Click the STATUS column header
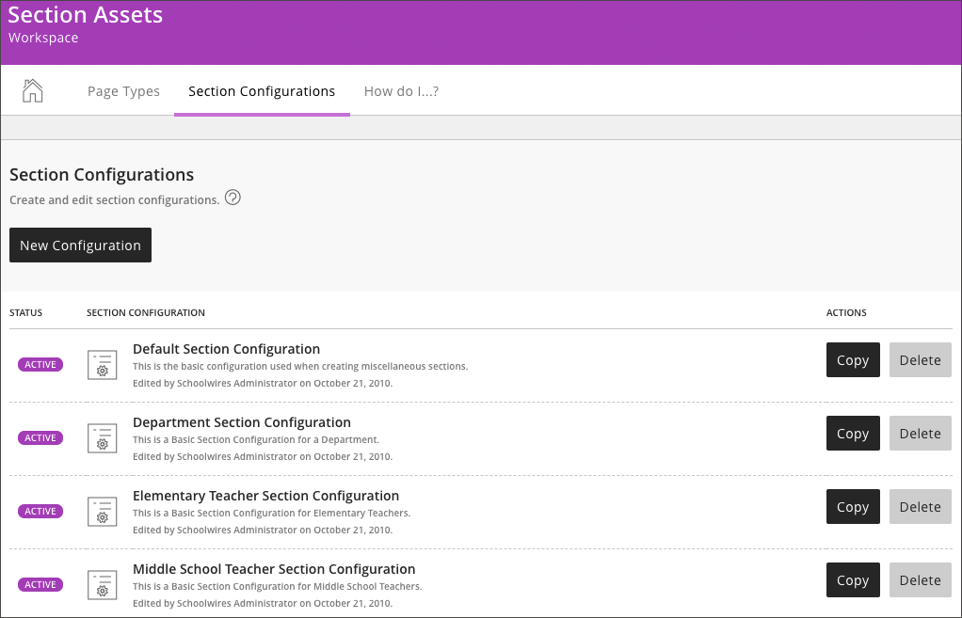This screenshot has width=962, height=618. click(x=25, y=312)
